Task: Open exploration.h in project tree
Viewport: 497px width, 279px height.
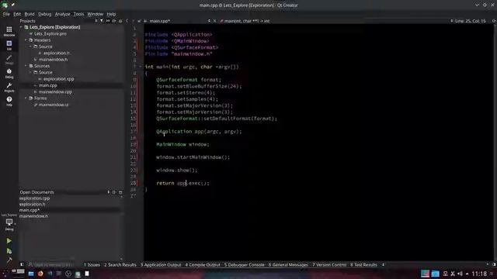Action: [57, 53]
